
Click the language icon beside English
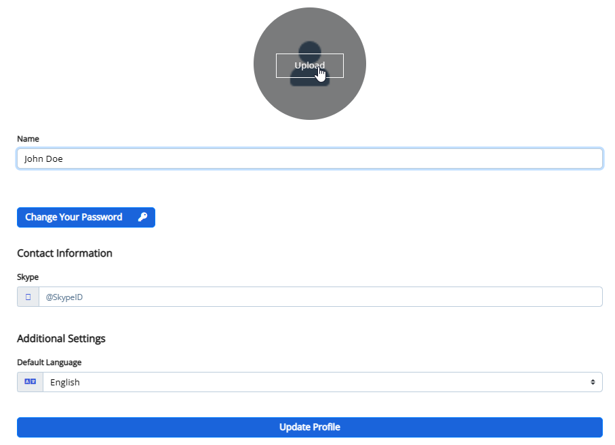31,382
